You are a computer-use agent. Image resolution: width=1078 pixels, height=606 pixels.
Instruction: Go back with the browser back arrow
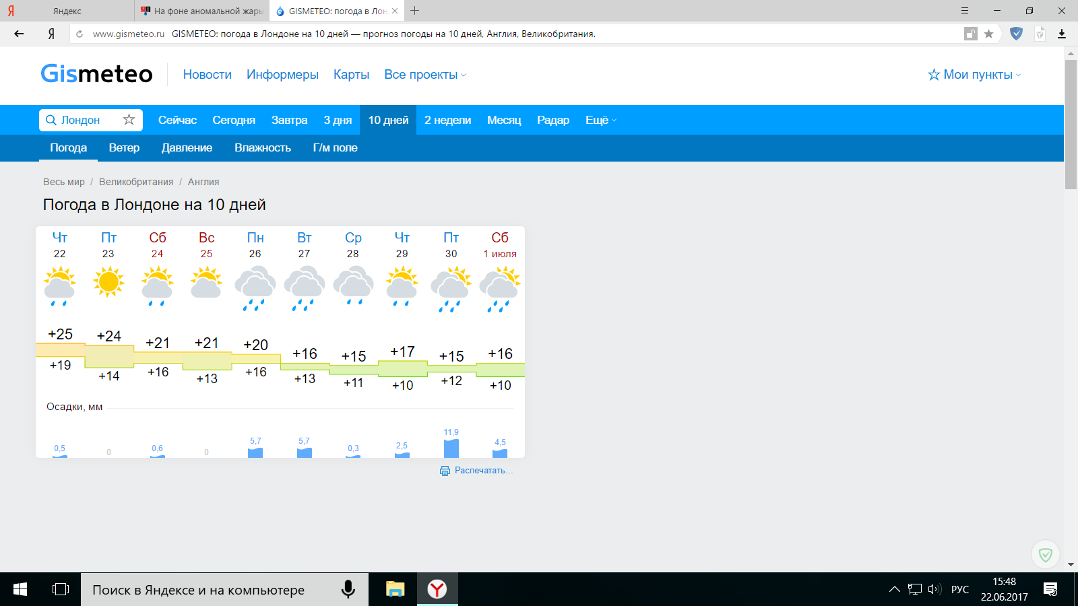click(x=19, y=34)
